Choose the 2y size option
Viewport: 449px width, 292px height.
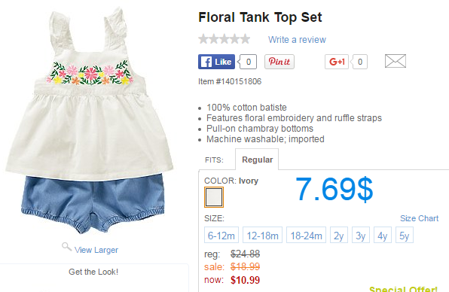(x=339, y=235)
